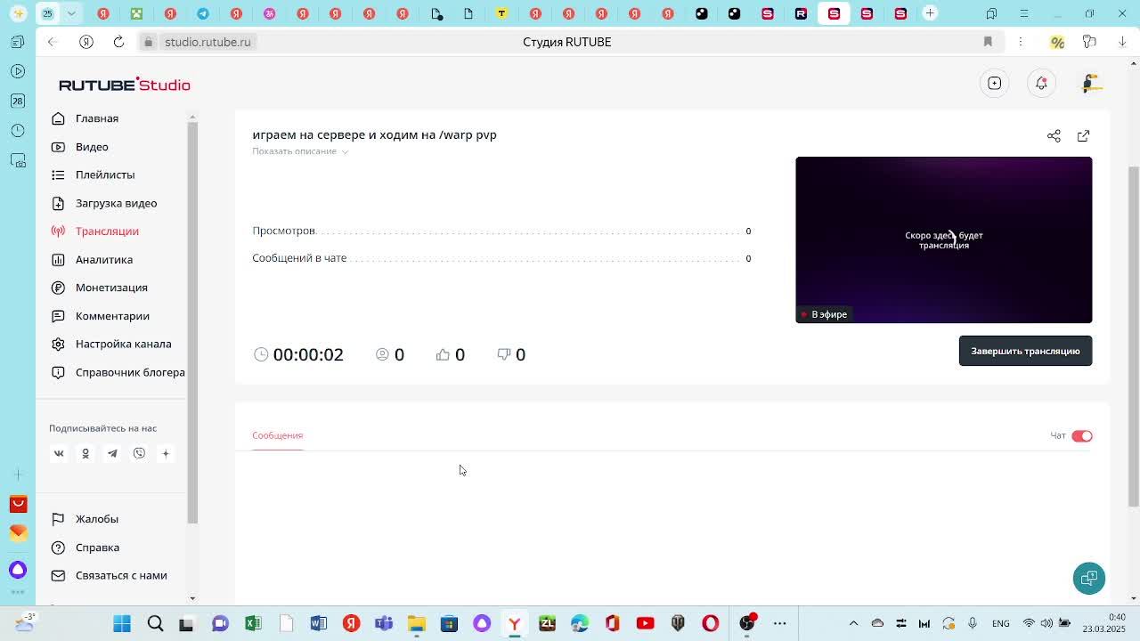The width and height of the screenshot is (1140, 641).
Task: Click the 00:00:02 broadcast timer
Action: coord(308,354)
